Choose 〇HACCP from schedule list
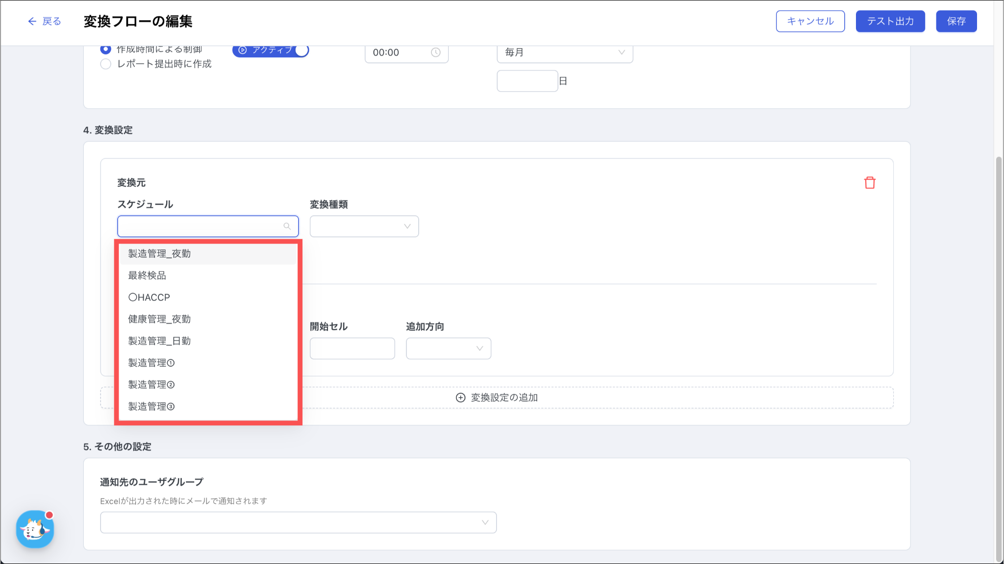This screenshot has width=1004, height=564. (149, 297)
